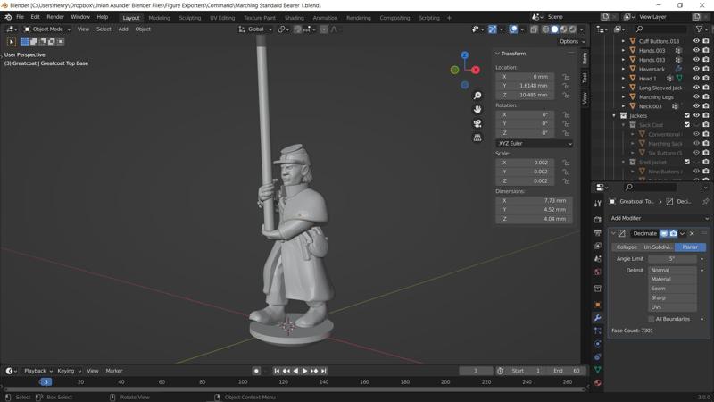Toggle camera view with the camera icon
The image size is (714, 402).
477,123
